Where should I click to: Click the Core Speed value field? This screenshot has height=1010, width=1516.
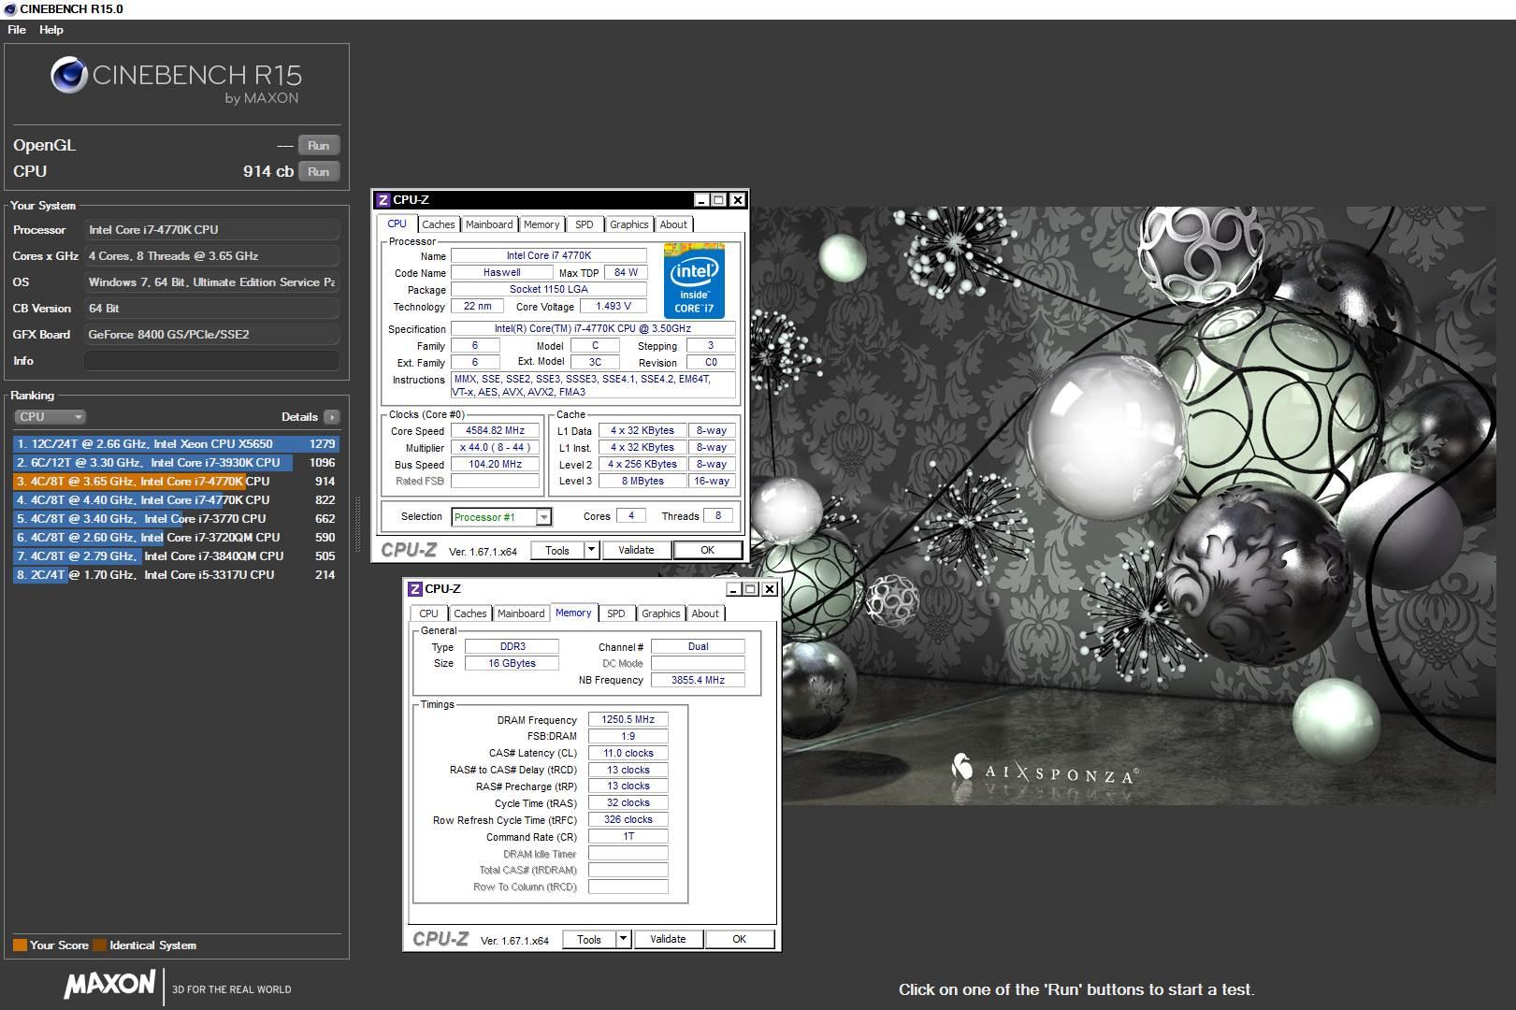coord(496,431)
